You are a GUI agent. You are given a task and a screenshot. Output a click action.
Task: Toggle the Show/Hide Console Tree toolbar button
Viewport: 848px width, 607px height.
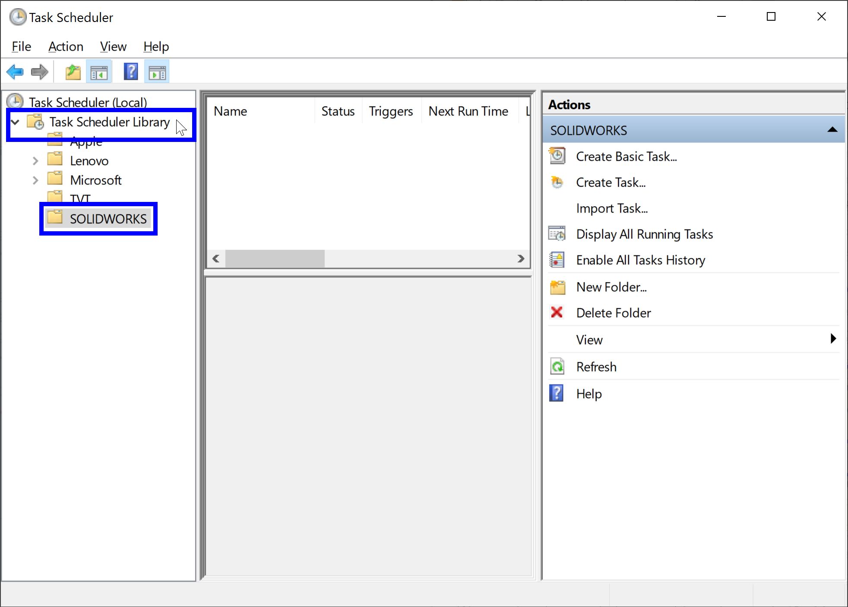point(99,72)
